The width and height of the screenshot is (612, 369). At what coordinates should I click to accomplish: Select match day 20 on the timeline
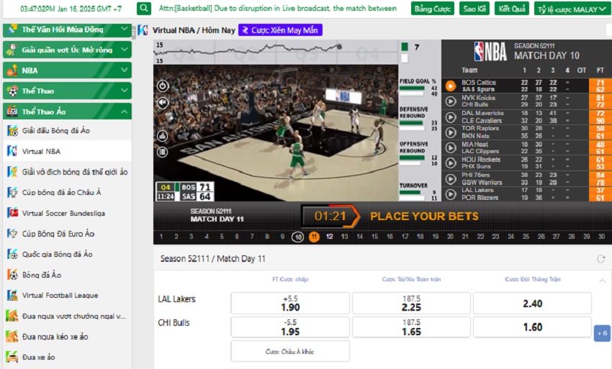click(450, 237)
